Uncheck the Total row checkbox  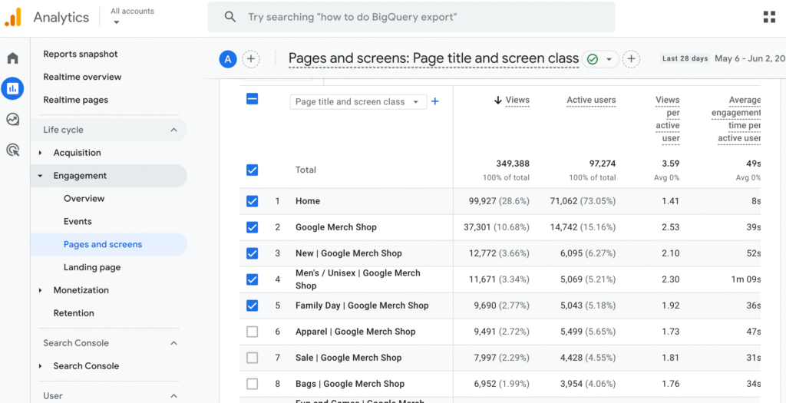pos(252,170)
